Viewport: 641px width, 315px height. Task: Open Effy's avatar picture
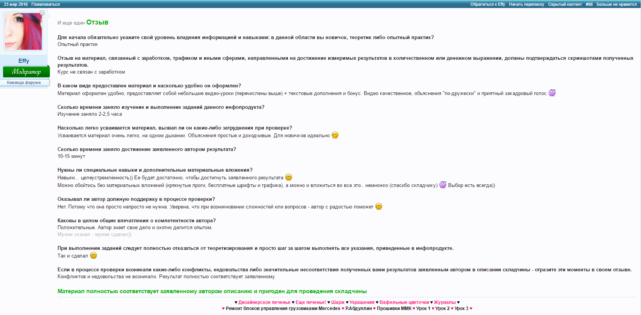click(x=23, y=31)
